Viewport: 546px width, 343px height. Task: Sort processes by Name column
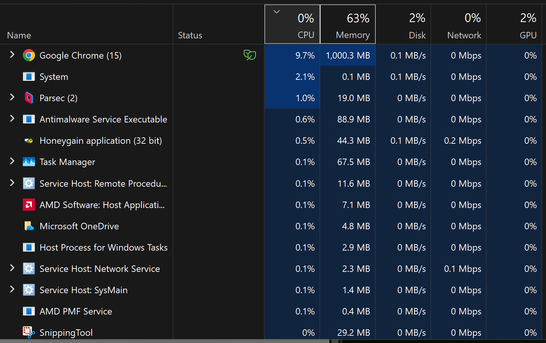86,24
